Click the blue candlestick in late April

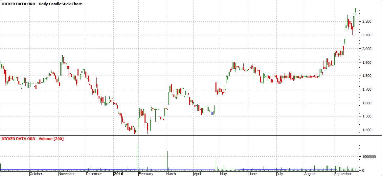tap(212, 113)
